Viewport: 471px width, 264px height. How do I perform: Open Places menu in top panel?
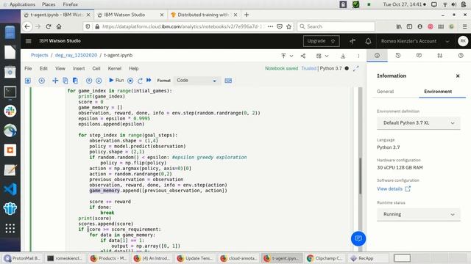(x=49, y=4)
